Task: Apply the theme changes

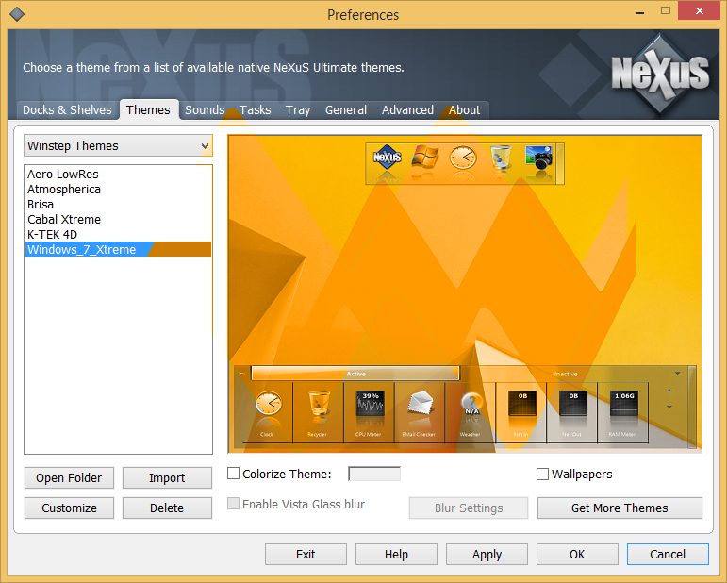Action: point(487,555)
